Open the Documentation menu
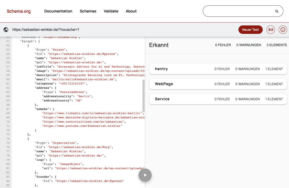This screenshot has height=188, width=289. pyautogui.click(x=58, y=11)
